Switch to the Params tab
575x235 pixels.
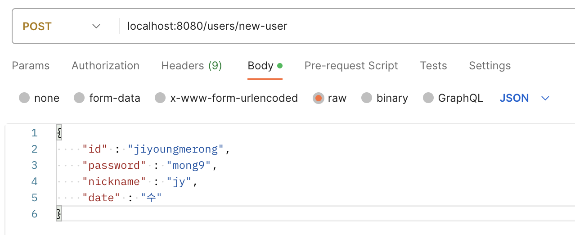coord(31,66)
